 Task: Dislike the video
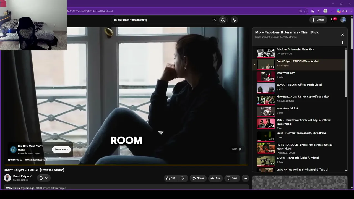click(x=183, y=178)
